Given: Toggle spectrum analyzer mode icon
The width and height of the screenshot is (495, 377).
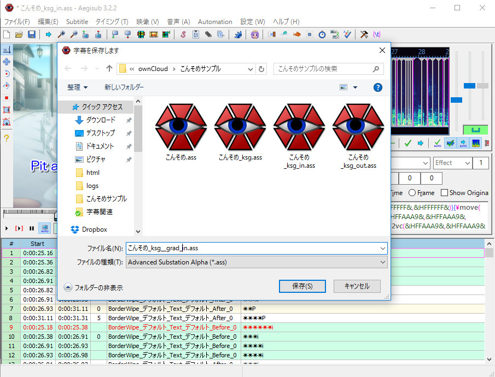Looking at the screenshot, I should tap(476, 144).
